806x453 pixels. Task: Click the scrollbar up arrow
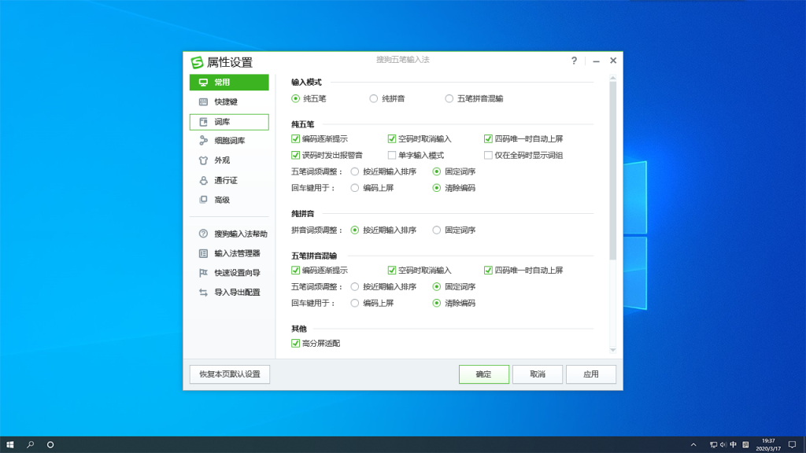[x=612, y=78]
